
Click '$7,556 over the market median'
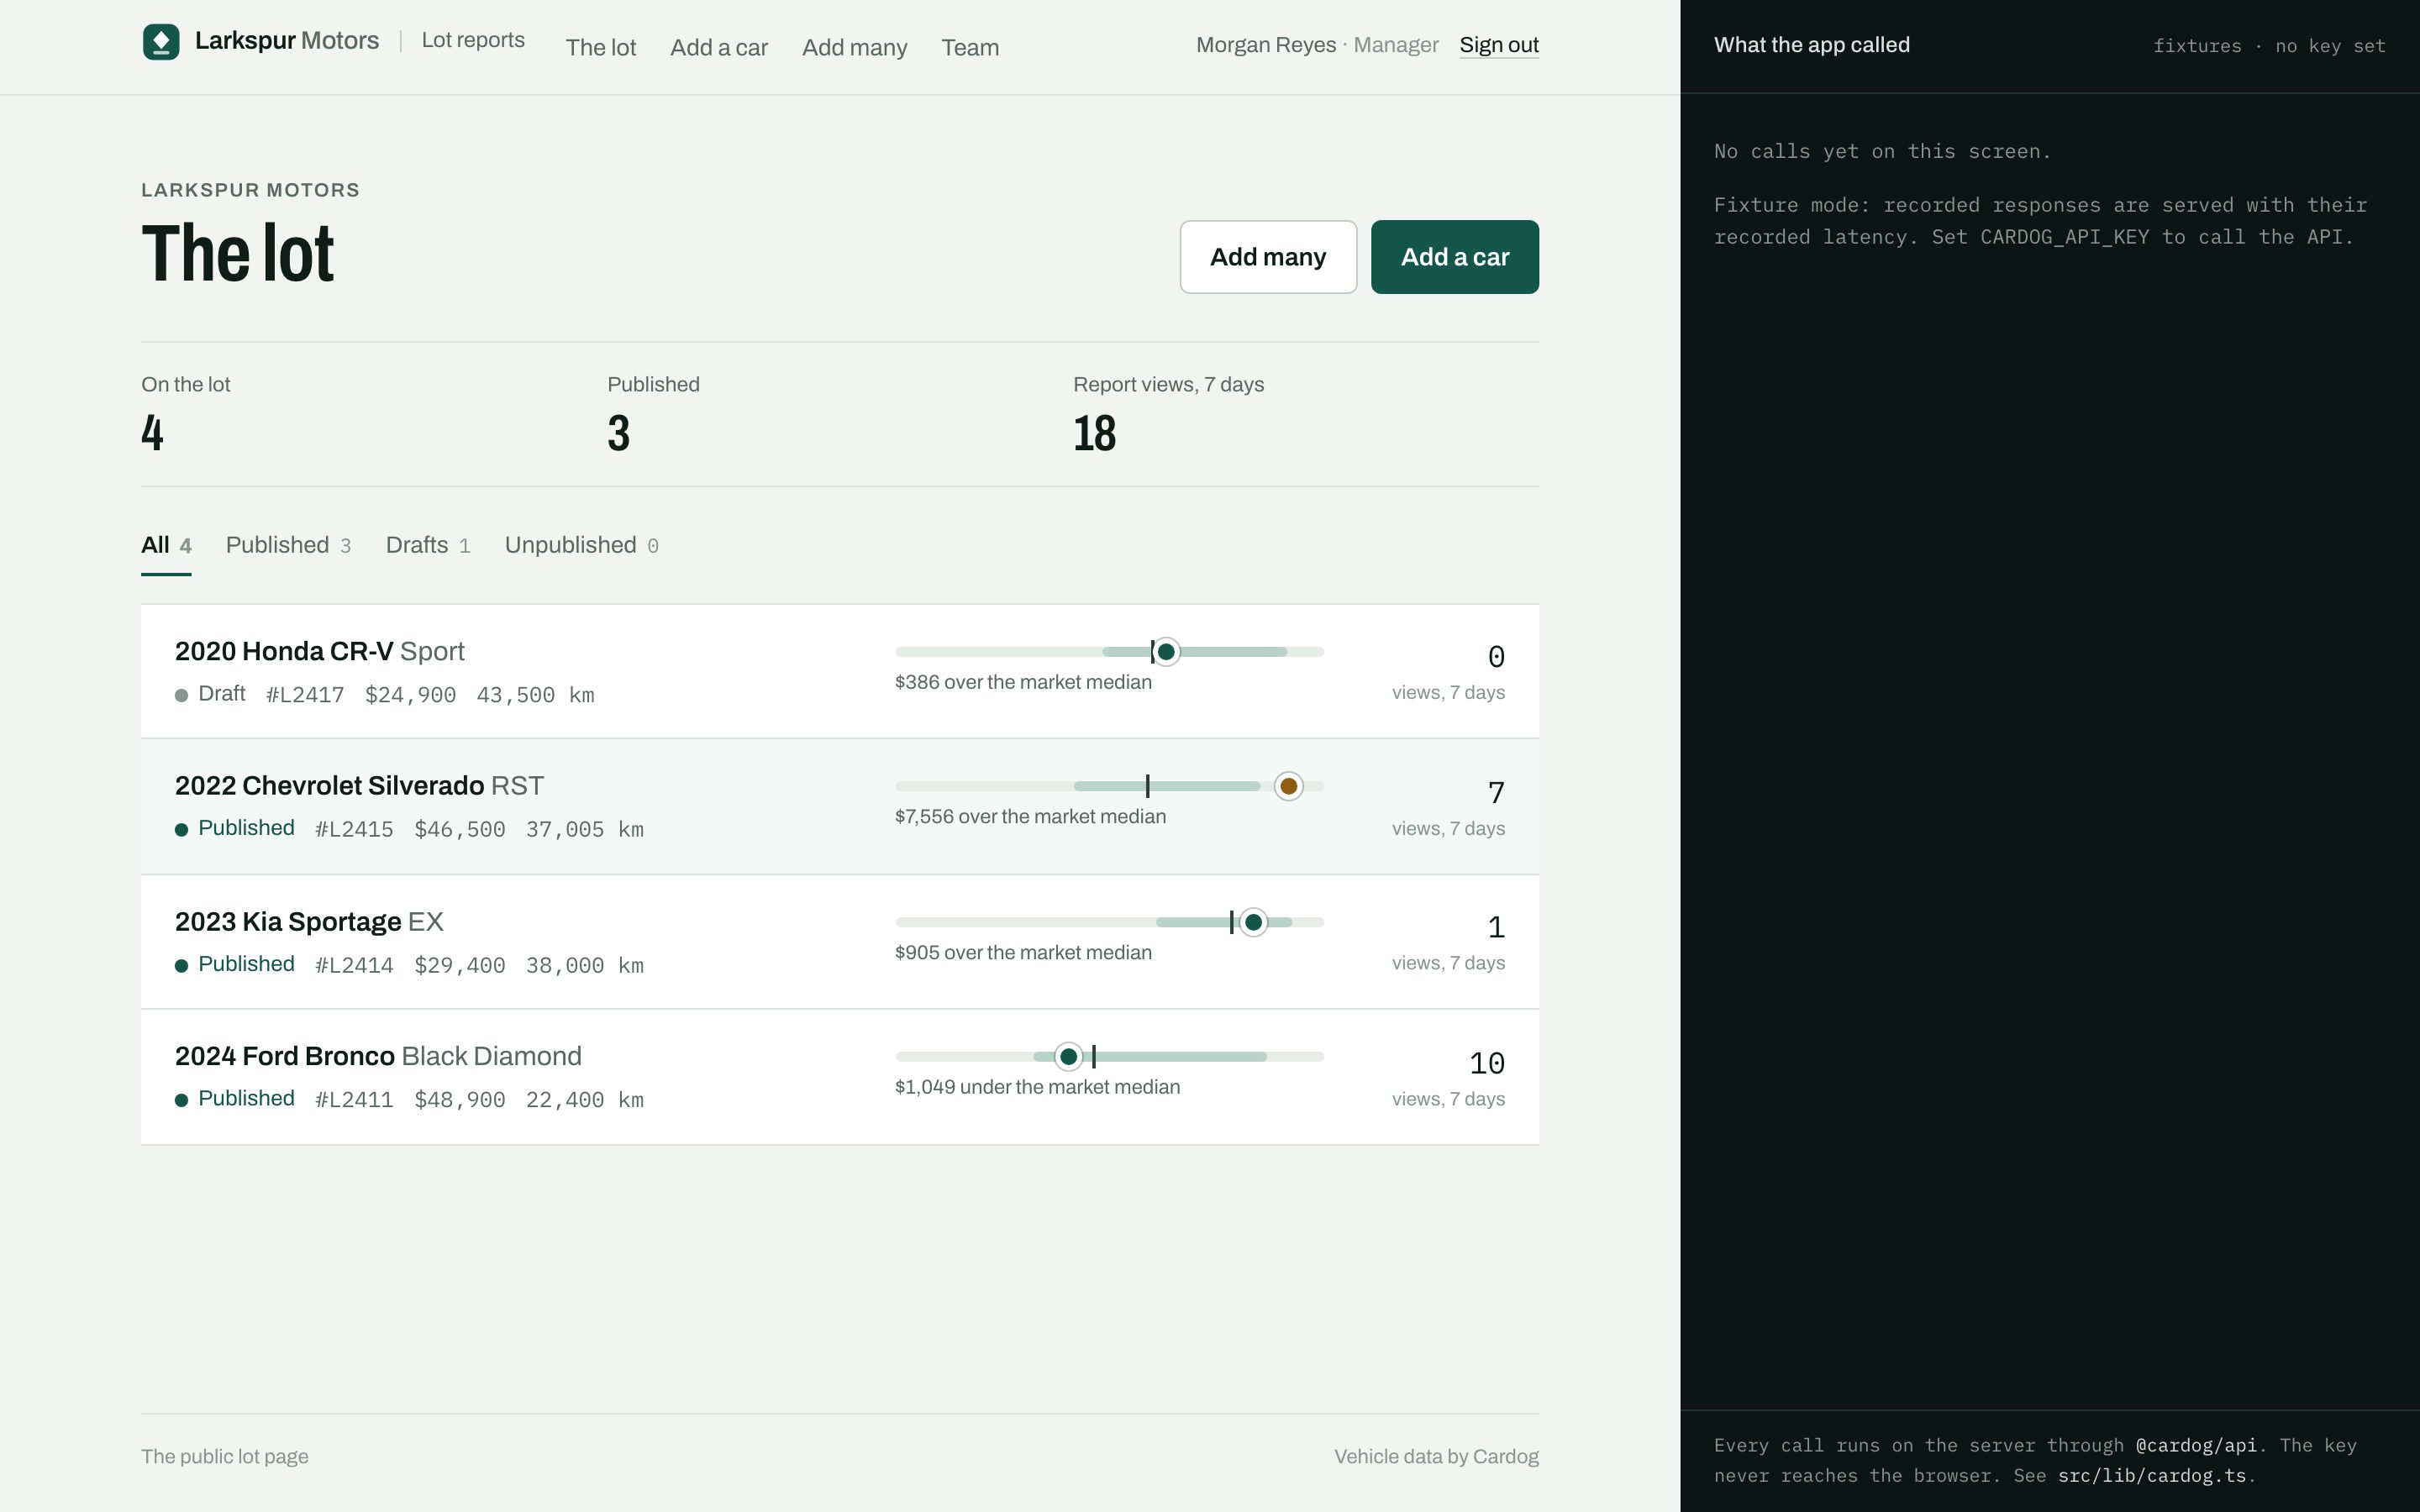point(1030,817)
